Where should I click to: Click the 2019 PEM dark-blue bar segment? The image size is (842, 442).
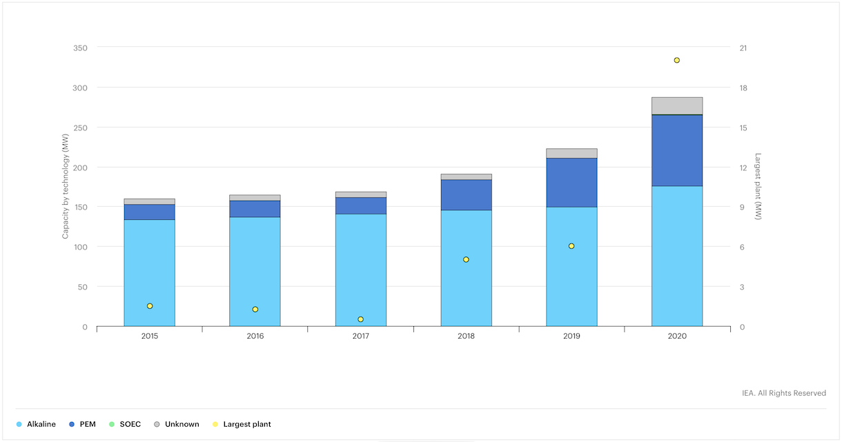[x=571, y=183]
